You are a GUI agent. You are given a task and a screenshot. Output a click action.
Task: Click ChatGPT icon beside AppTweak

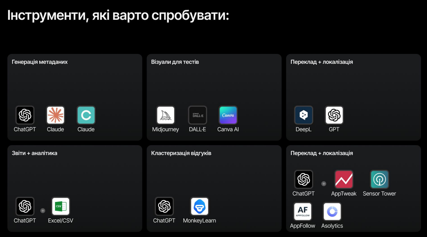click(x=304, y=179)
